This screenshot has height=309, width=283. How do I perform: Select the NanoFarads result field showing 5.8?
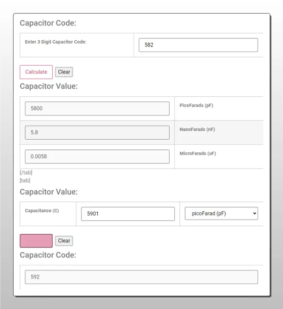click(97, 132)
